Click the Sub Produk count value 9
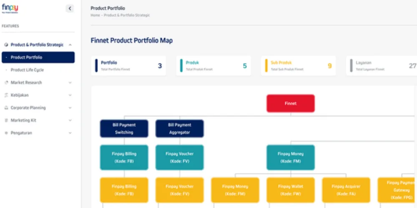Screen dimensions: 417x208 (330, 66)
